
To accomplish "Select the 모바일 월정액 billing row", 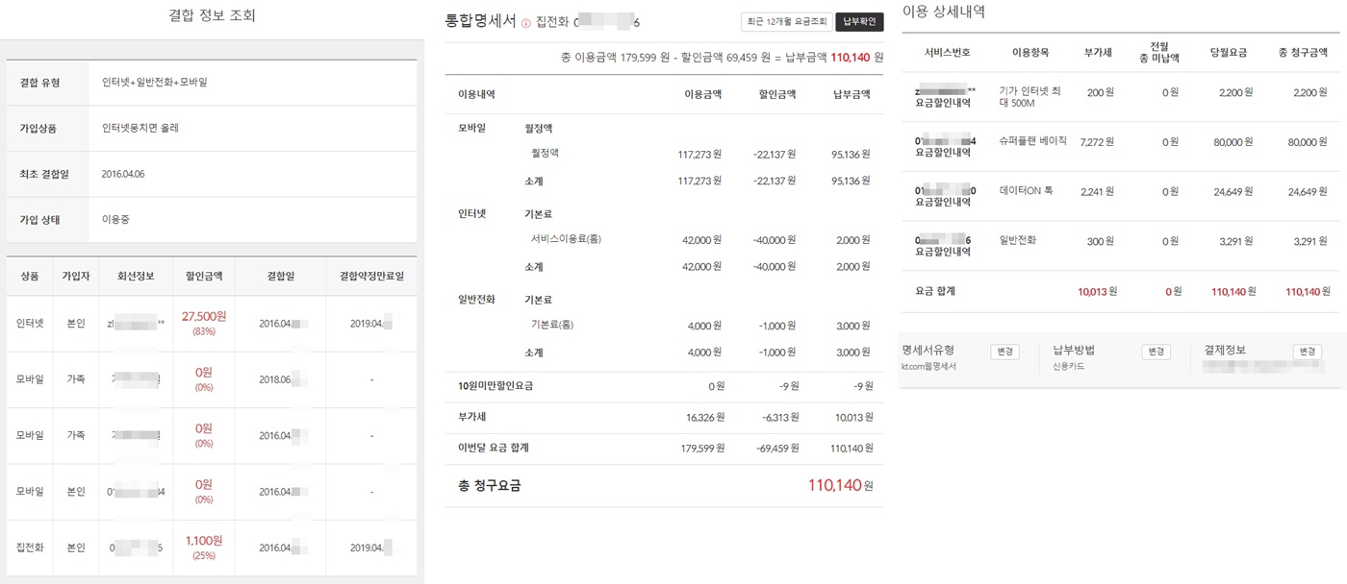I will click(x=546, y=154).
